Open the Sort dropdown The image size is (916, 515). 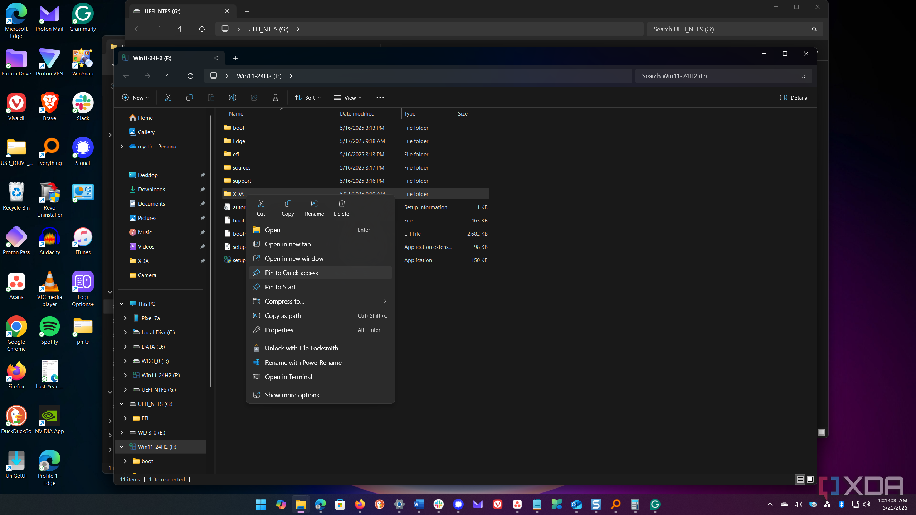[307, 98]
